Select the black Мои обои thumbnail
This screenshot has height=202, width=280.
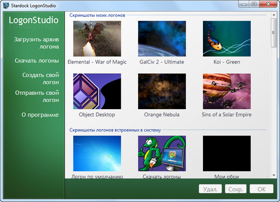click(227, 153)
